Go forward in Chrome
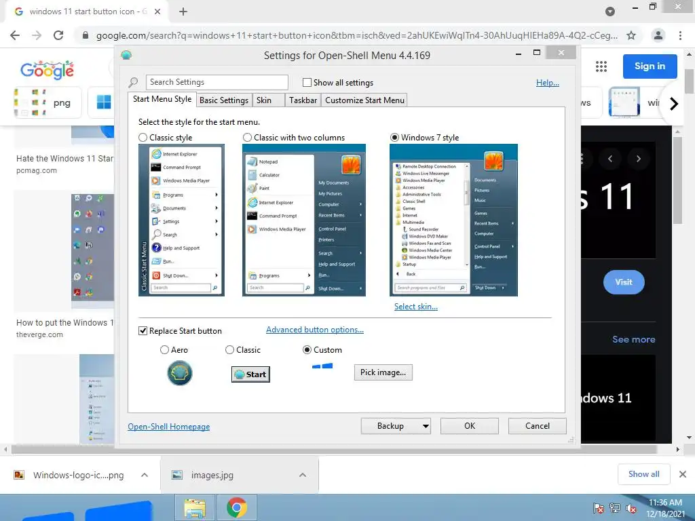Screen dimensions: 695x521 [37, 35]
